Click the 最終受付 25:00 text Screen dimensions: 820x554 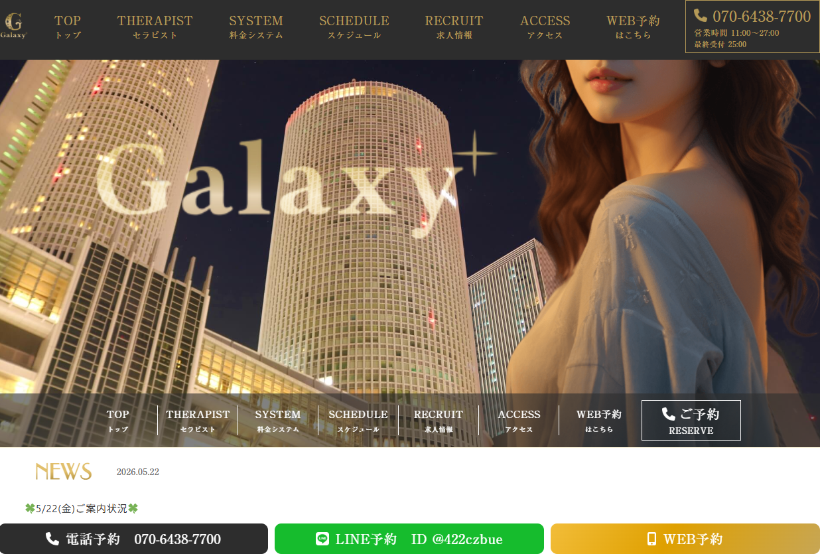tap(720, 44)
